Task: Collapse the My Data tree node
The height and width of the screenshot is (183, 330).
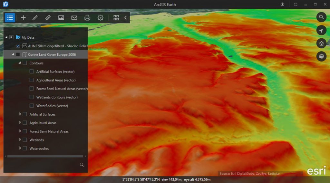Action: pos(6,37)
